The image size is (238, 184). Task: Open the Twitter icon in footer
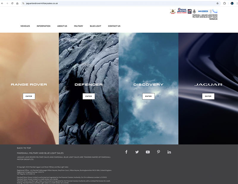pyautogui.click(x=137, y=152)
